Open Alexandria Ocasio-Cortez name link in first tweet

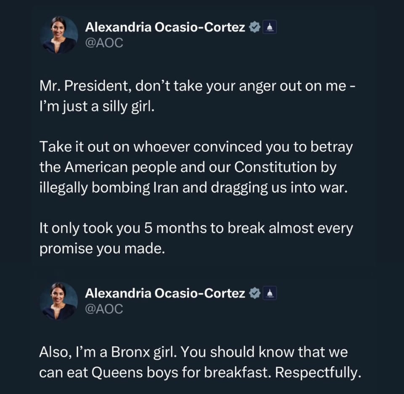165,27
